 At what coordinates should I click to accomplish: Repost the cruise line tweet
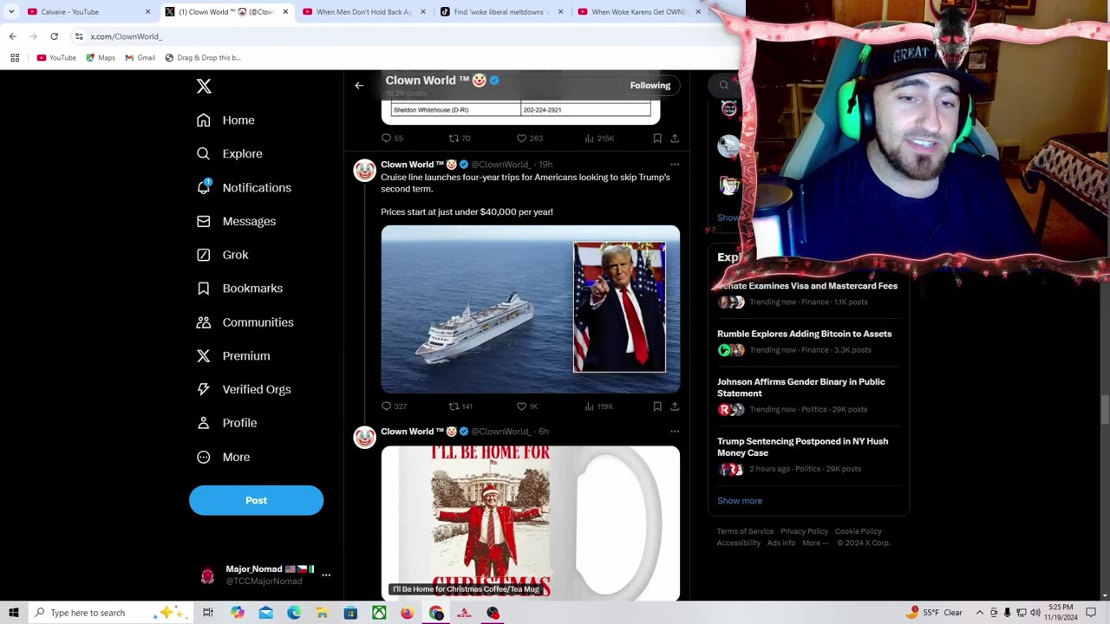click(454, 406)
